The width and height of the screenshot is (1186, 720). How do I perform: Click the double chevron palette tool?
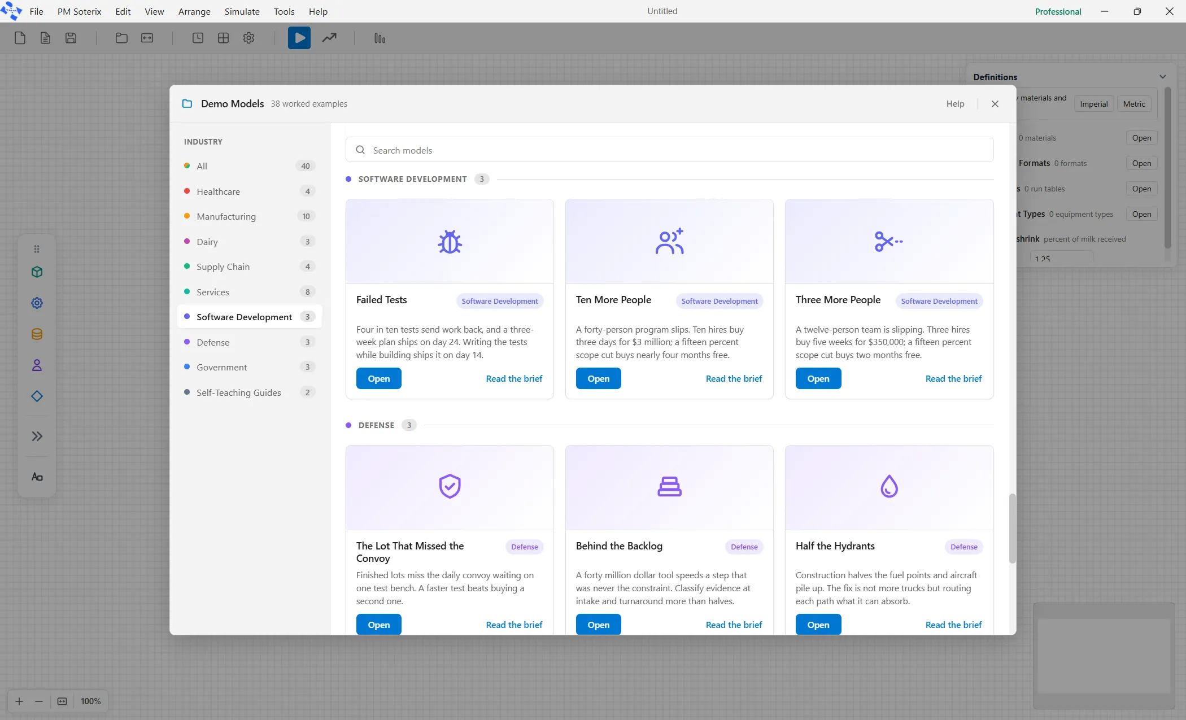point(37,436)
